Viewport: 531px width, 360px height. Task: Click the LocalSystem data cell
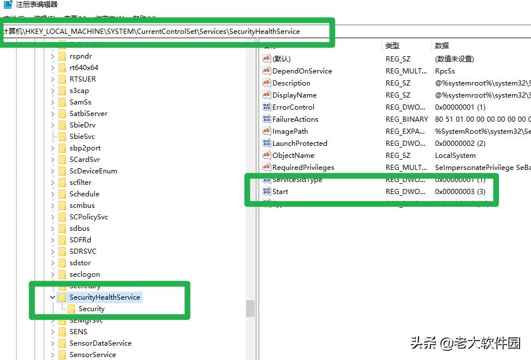click(455, 156)
